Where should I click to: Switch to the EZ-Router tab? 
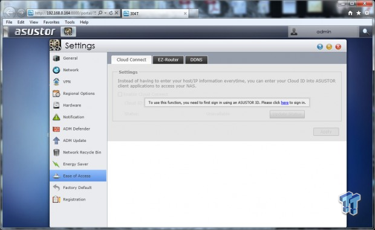tap(168, 60)
